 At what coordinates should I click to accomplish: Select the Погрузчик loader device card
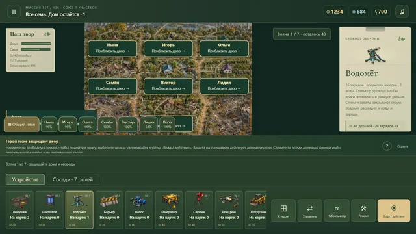click(255, 209)
